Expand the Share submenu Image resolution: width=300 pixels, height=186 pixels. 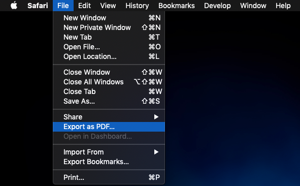coord(109,117)
